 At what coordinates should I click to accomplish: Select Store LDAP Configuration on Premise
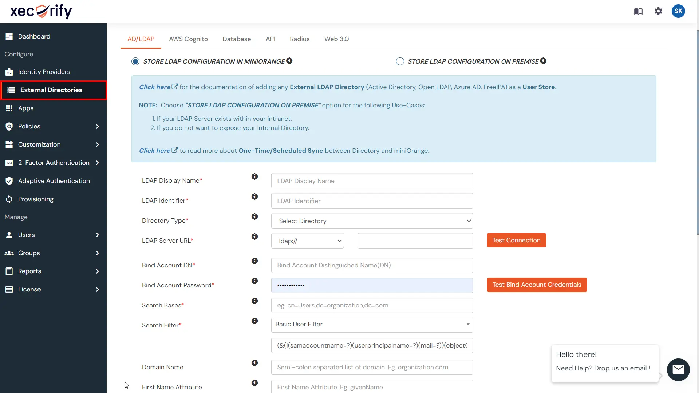[400, 61]
